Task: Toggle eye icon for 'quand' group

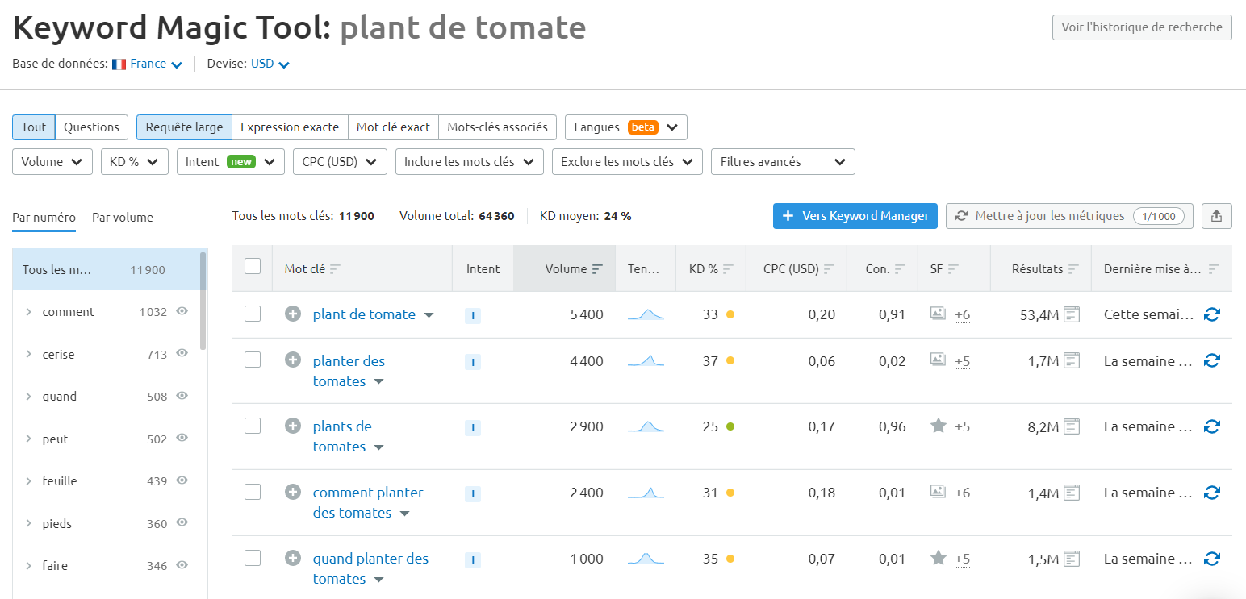Action: pyautogui.click(x=182, y=396)
